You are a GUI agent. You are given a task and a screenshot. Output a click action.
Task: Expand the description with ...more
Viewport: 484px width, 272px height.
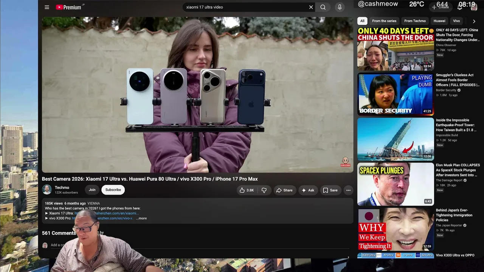141,218
